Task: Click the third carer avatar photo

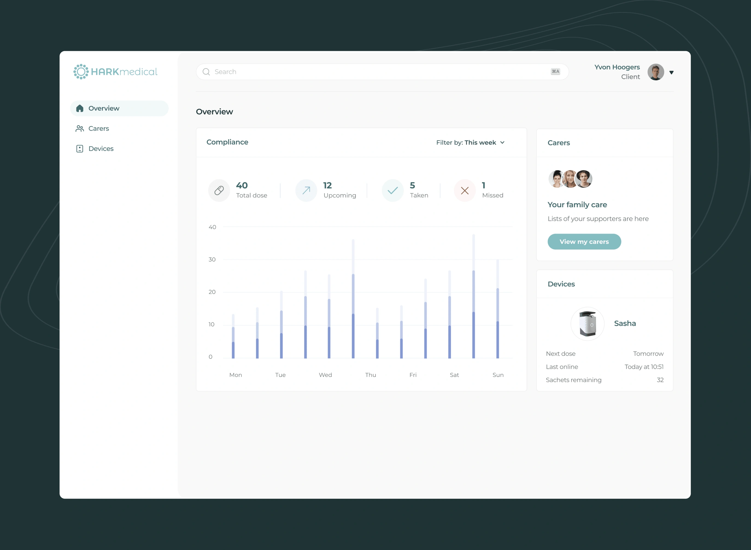Action: pos(584,179)
